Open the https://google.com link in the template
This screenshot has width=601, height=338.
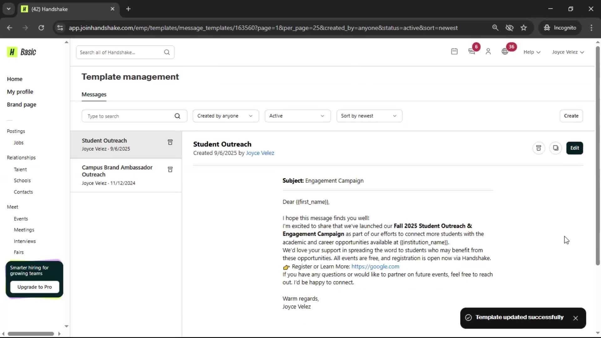[x=375, y=267]
